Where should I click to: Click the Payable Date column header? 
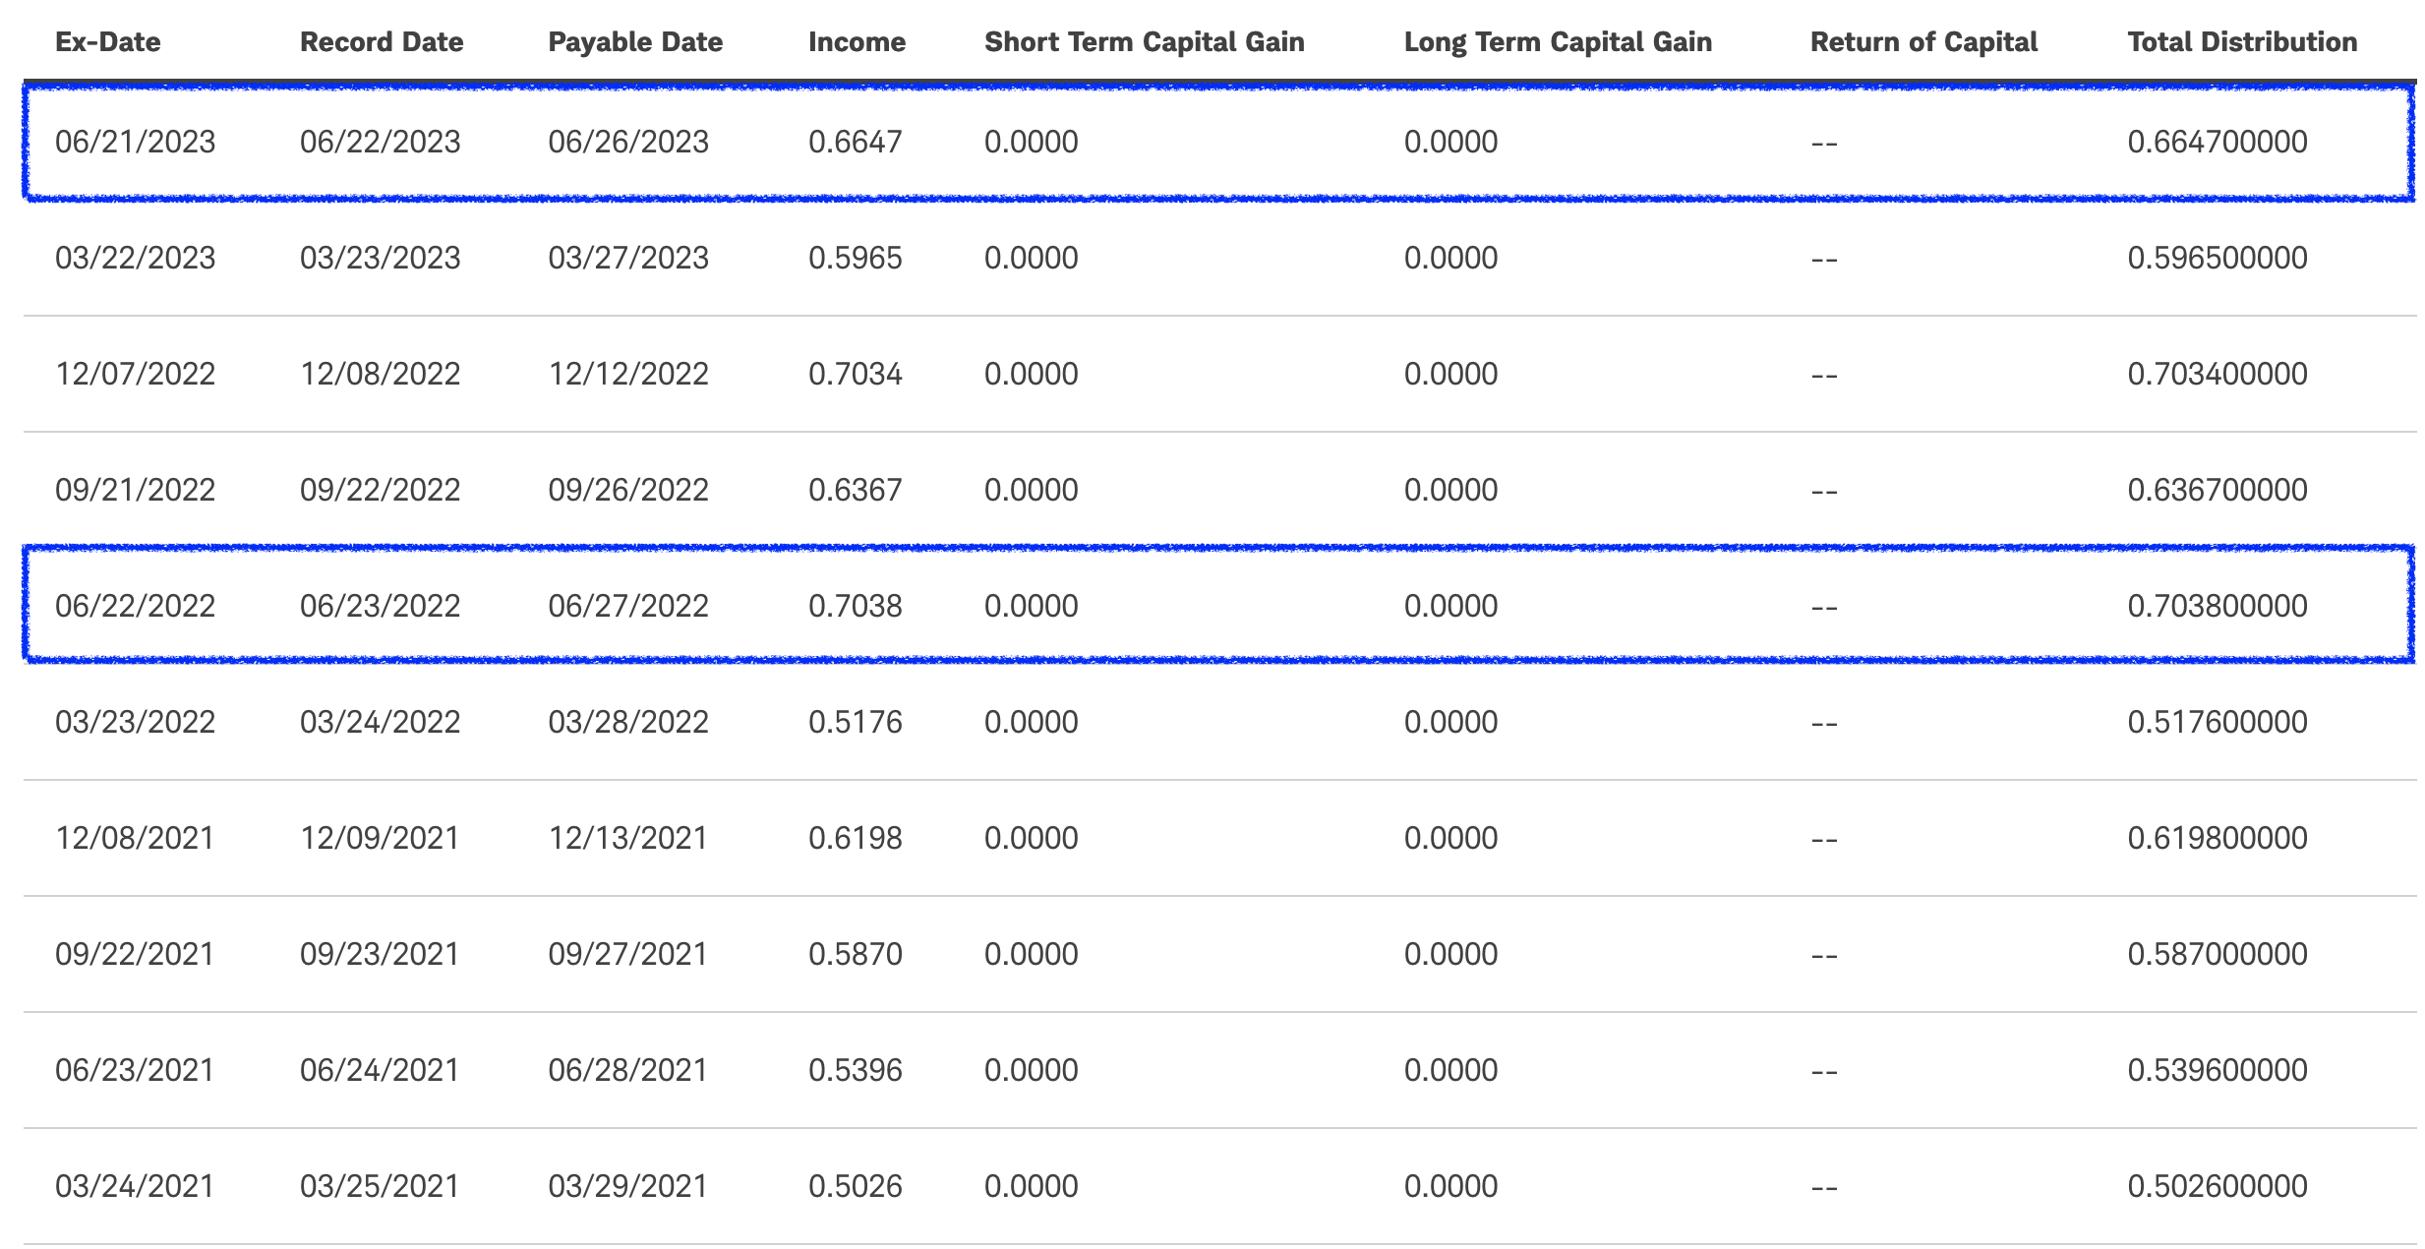[634, 42]
